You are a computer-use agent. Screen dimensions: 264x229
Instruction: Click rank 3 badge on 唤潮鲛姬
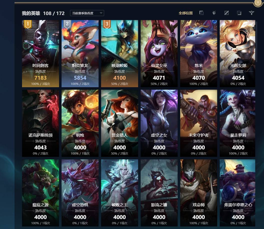click(x=107, y=24)
